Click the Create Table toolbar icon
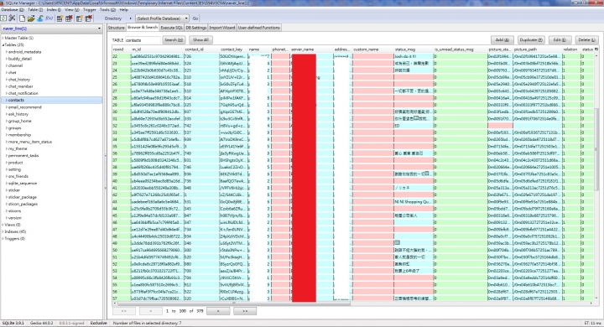 tap(60, 18)
